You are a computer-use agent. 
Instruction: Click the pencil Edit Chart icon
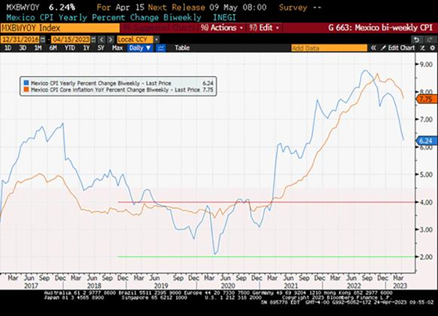click(384, 48)
